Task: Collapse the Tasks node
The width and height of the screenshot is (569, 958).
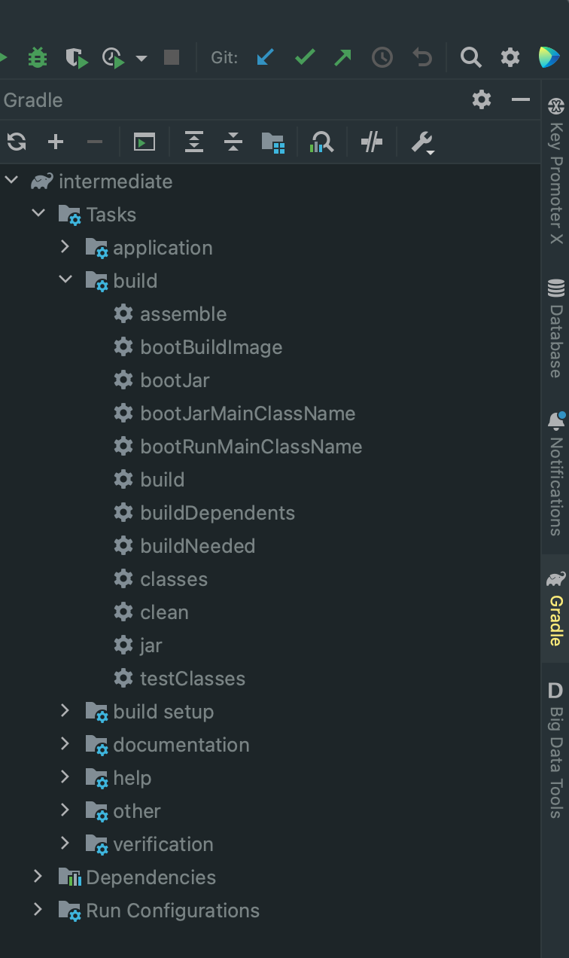Action: 38,214
